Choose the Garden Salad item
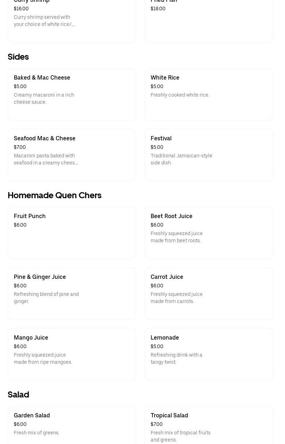This screenshot has width=285, height=444. click(x=72, y=425)
